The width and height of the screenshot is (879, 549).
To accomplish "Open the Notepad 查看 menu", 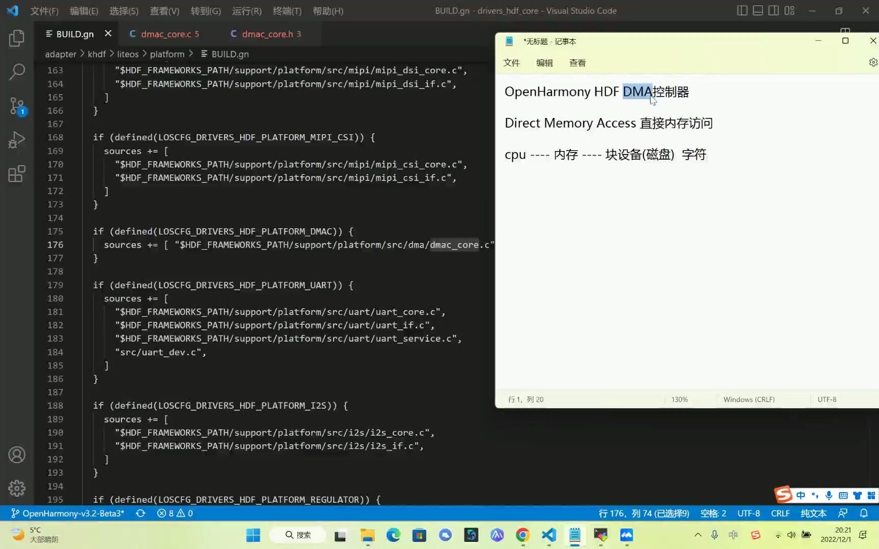I will pyautogui.click(x=577, y=63).
